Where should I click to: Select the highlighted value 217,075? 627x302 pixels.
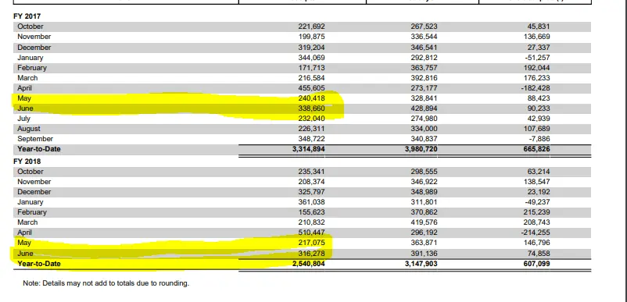pyautogui.click(x=311, y=243)
